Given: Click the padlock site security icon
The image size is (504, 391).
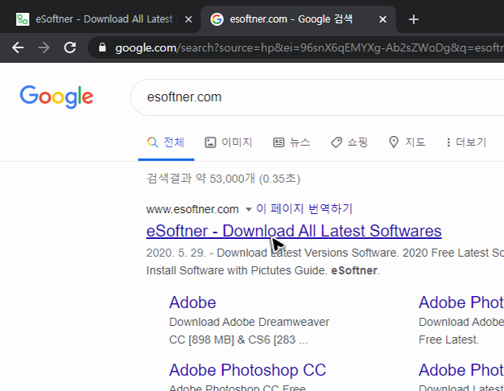Looking at the screenshot, I should [102, 47].
